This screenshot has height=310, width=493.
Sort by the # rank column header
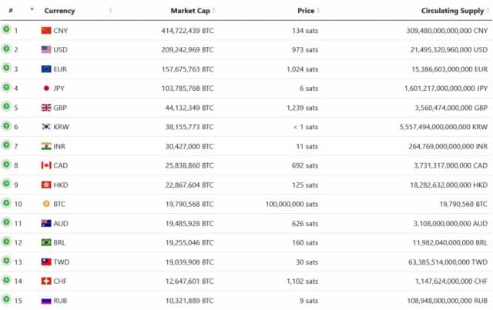coord(11,10)
